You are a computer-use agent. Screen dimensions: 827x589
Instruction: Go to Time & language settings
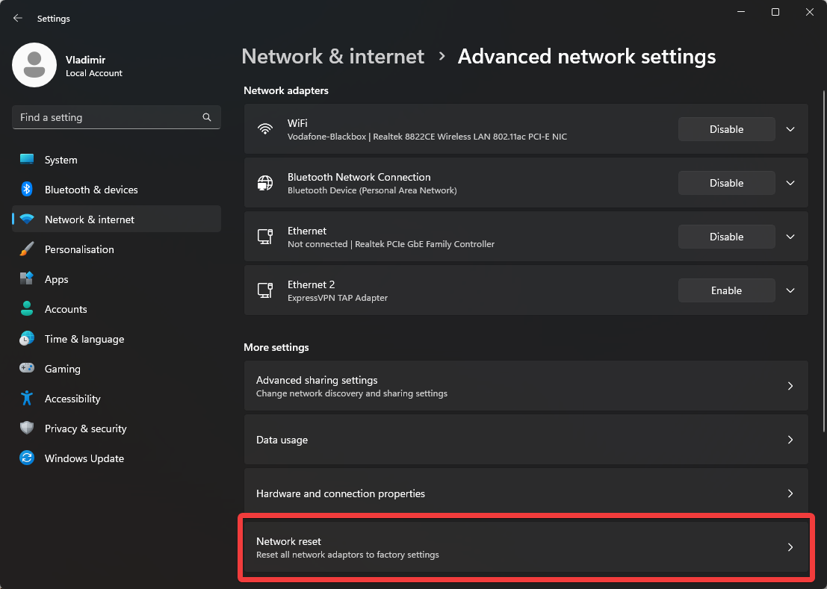(84, 339)
